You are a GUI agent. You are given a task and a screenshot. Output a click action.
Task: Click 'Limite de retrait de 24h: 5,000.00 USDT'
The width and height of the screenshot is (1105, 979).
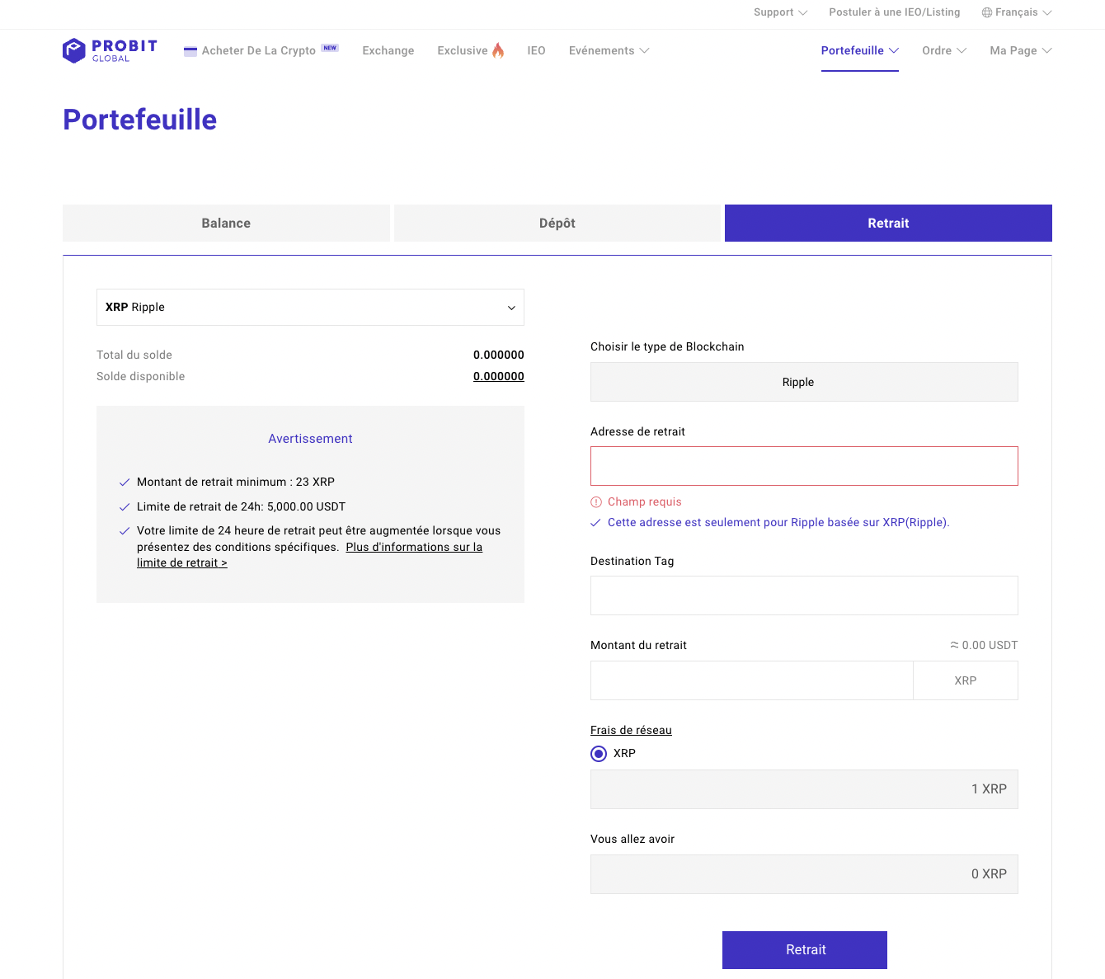pyautogui.click(x=241, y=506)
